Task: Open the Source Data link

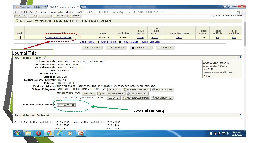Action: click(131, 42)
